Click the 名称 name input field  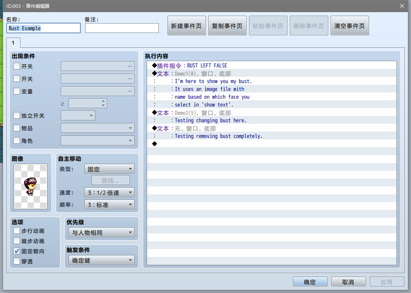44,28
